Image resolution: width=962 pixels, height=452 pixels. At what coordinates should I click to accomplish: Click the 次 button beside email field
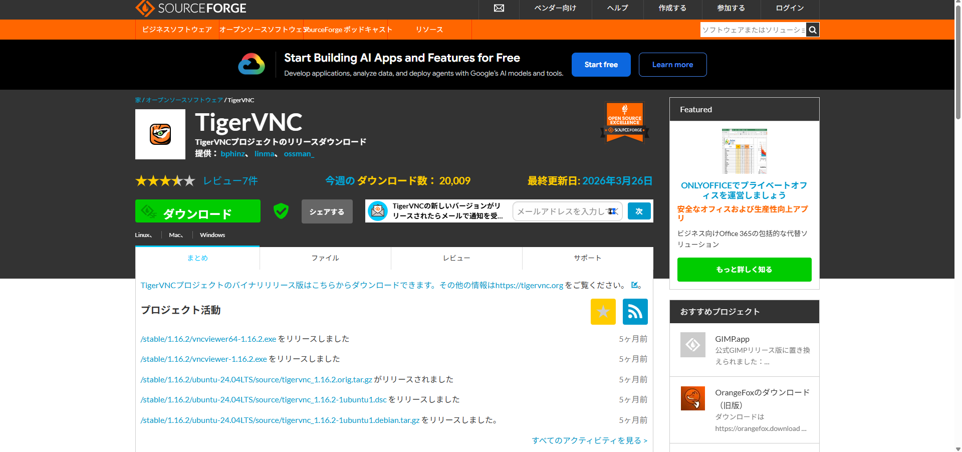[639, 211]
